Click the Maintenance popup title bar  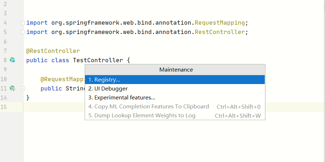click(x=176, y=70)
